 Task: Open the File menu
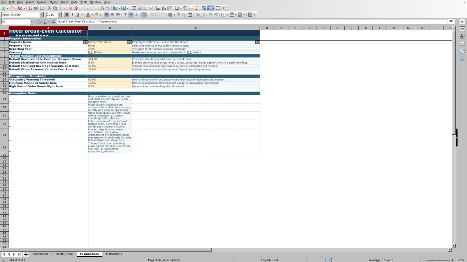coord(4,2)
